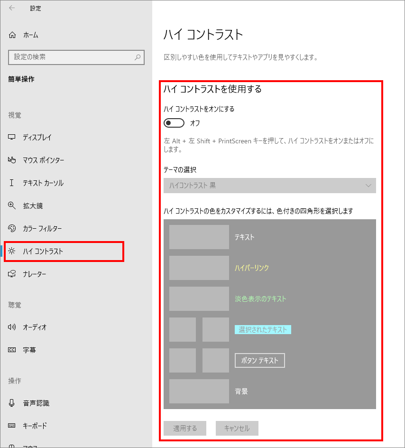Click the 淡色表示のテキスト sample text
Screen dimensions: 405x448
point(260,299)
